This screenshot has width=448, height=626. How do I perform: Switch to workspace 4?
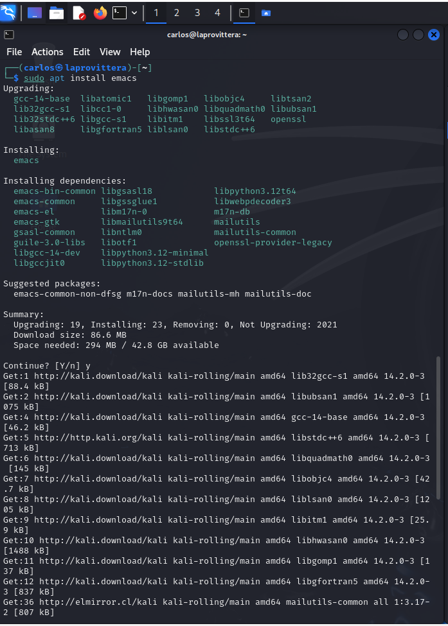(217, 13)
